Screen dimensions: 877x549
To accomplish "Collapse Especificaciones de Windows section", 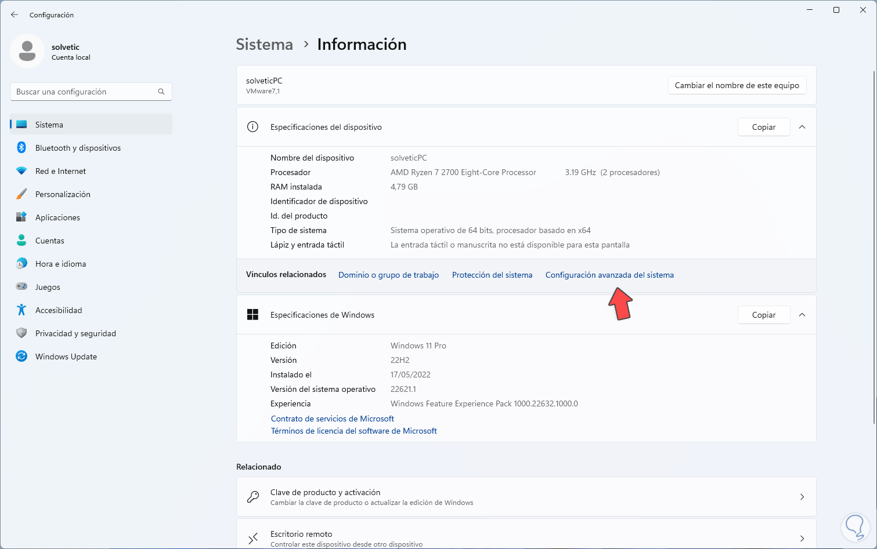I will (x=802, y=315).
